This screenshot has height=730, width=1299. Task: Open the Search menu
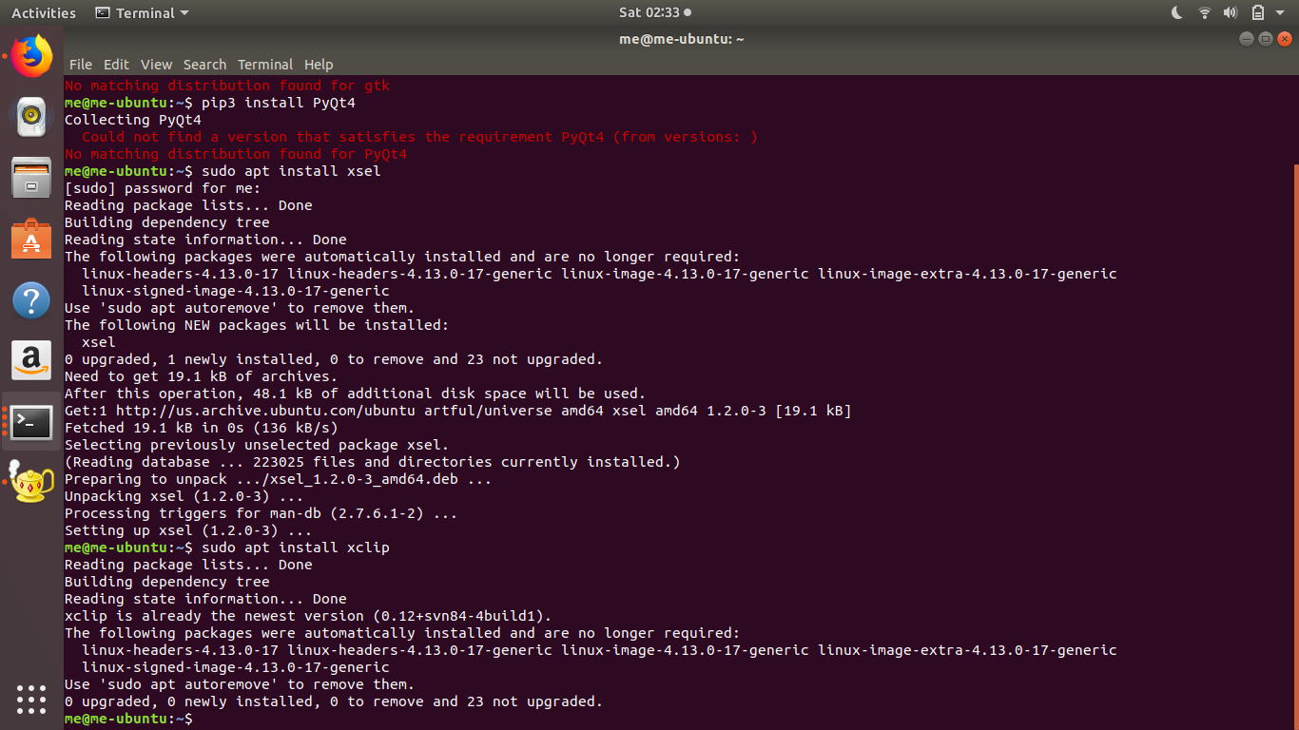[x=204, y=65]
